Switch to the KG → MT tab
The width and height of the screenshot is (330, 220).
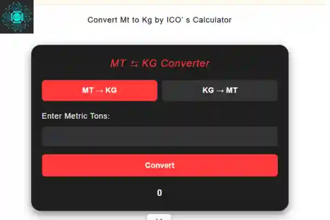pos(219,90)
